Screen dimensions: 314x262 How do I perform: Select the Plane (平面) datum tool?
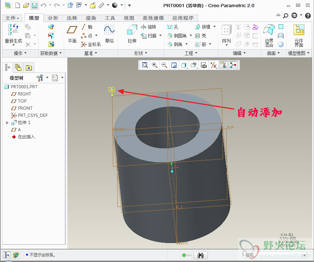click(72, 34)
